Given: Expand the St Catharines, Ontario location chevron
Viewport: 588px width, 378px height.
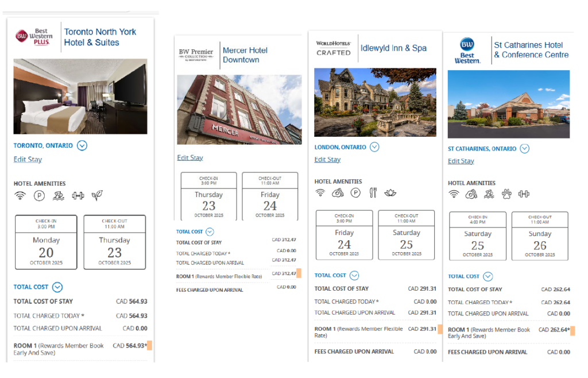Looking at the screenshot, I should pos(525,149).
